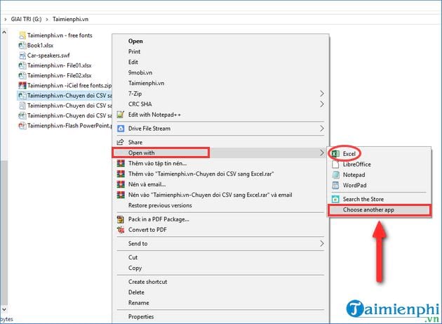
Task: Click the iCiel free fonts.zip archive icon
Action: [x=22, y=85]
